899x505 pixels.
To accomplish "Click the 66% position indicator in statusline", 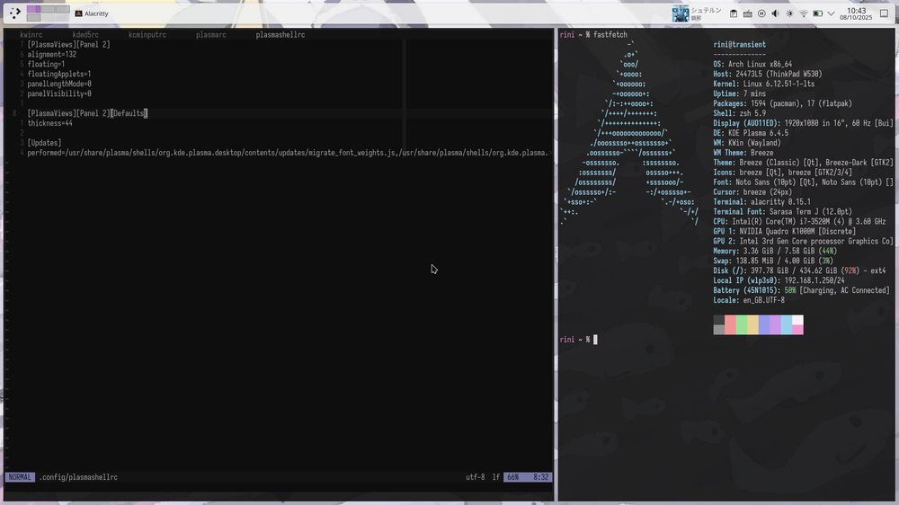I will coord(513,477).
